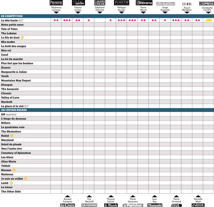Click the Le Journal du Dimanche logo
Screen dimensions: 214x207
[x=198, y=205]
